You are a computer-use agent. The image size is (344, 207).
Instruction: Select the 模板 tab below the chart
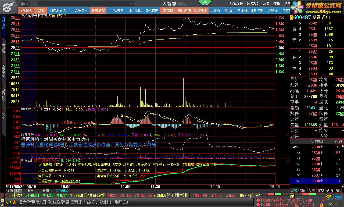(17, 191)
